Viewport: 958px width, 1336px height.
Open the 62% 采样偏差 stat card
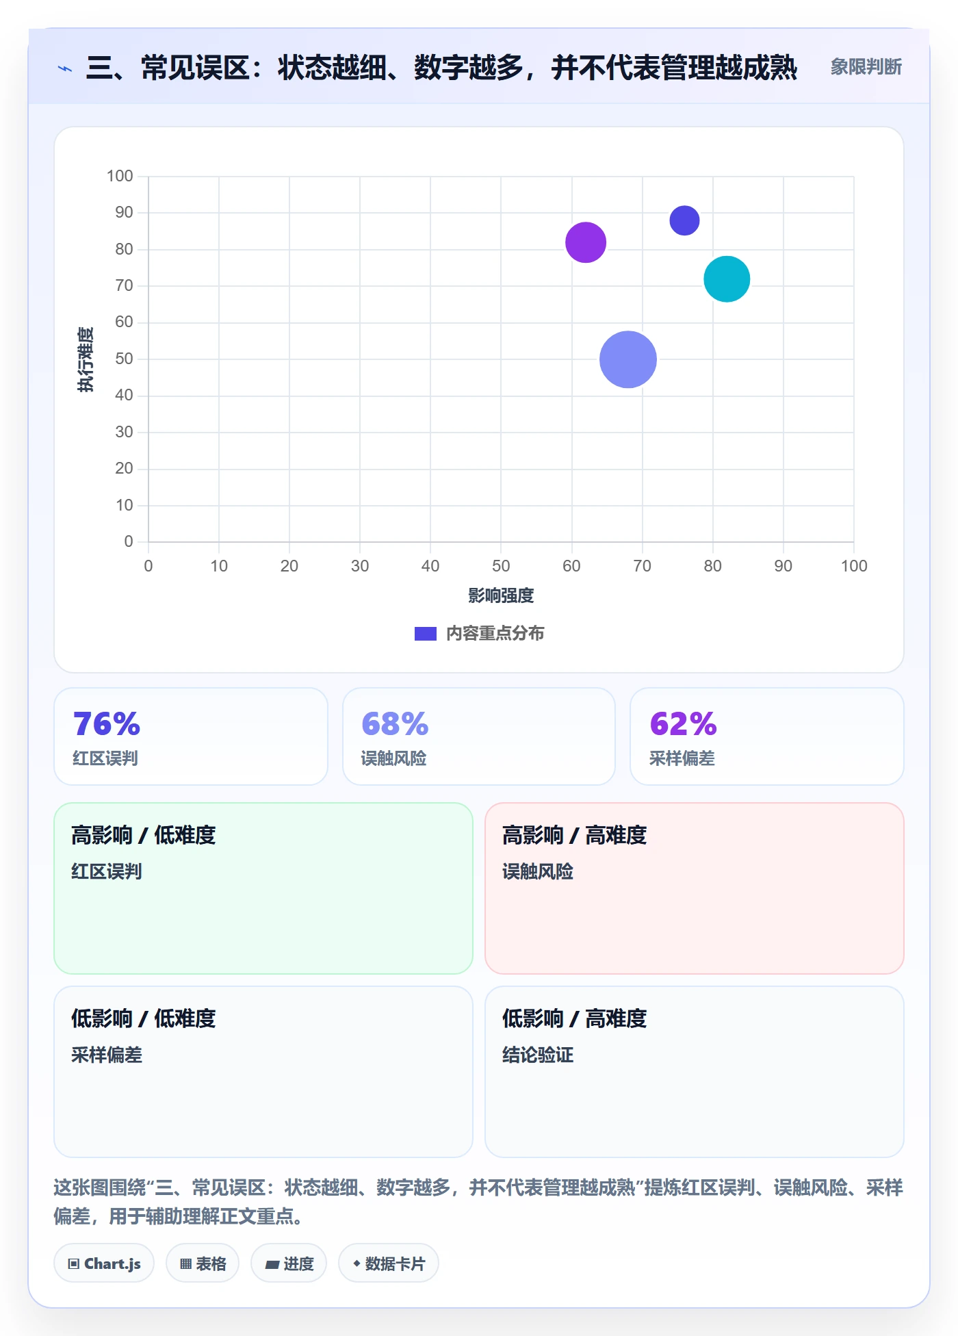tap(767, 736)
